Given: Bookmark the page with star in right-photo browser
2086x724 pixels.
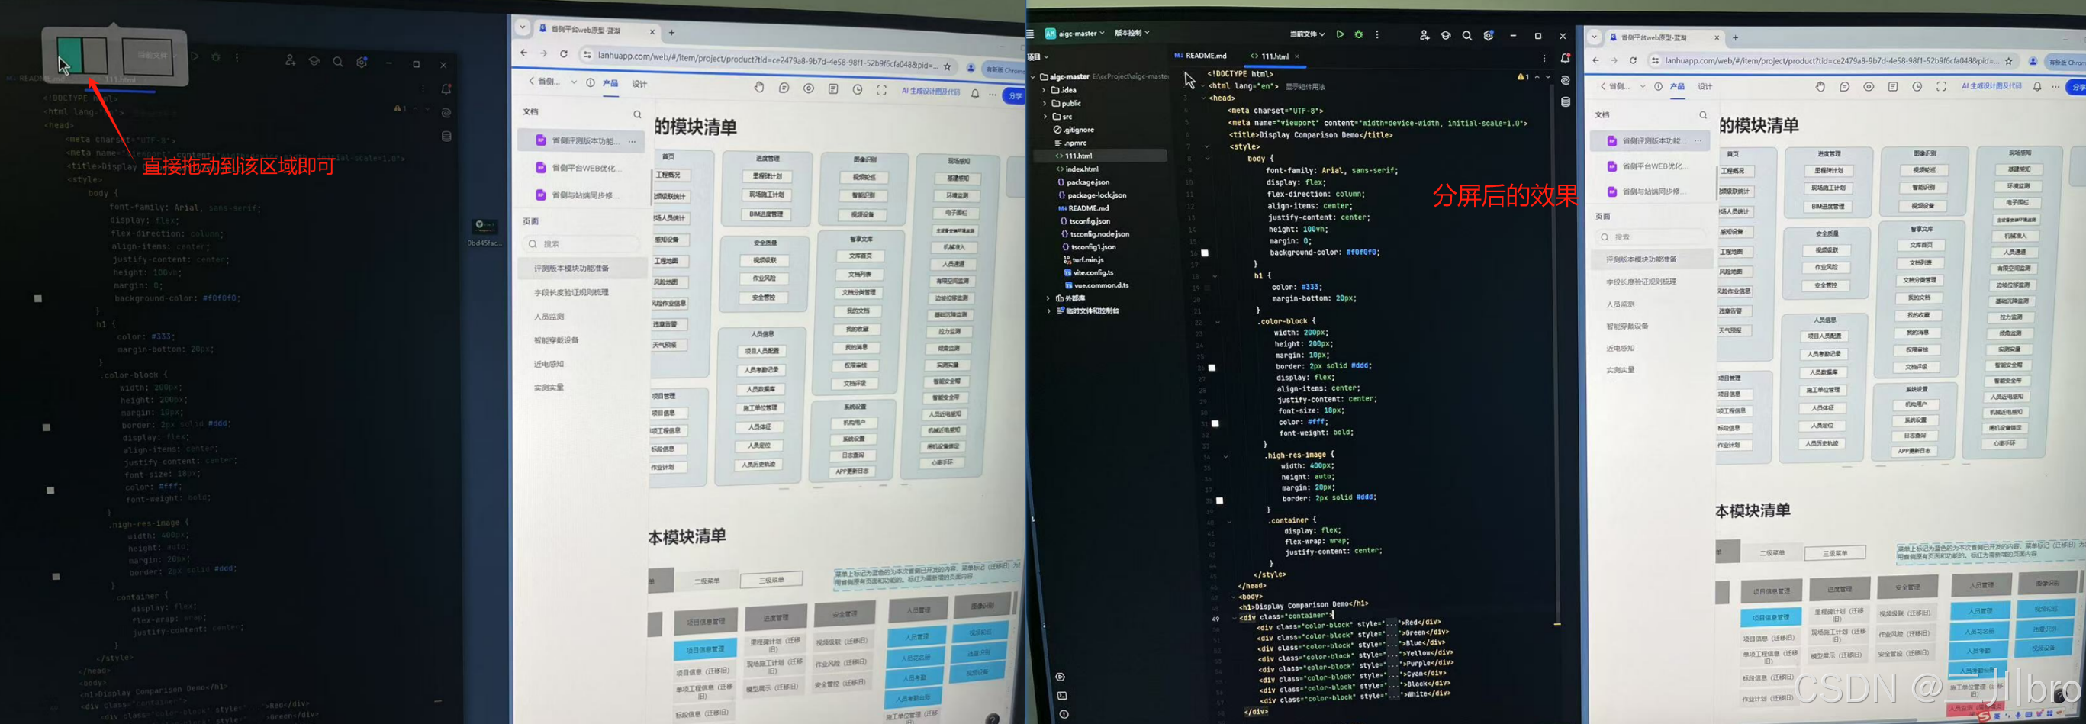Looking at the screenshot, I should pos(2008,61).
